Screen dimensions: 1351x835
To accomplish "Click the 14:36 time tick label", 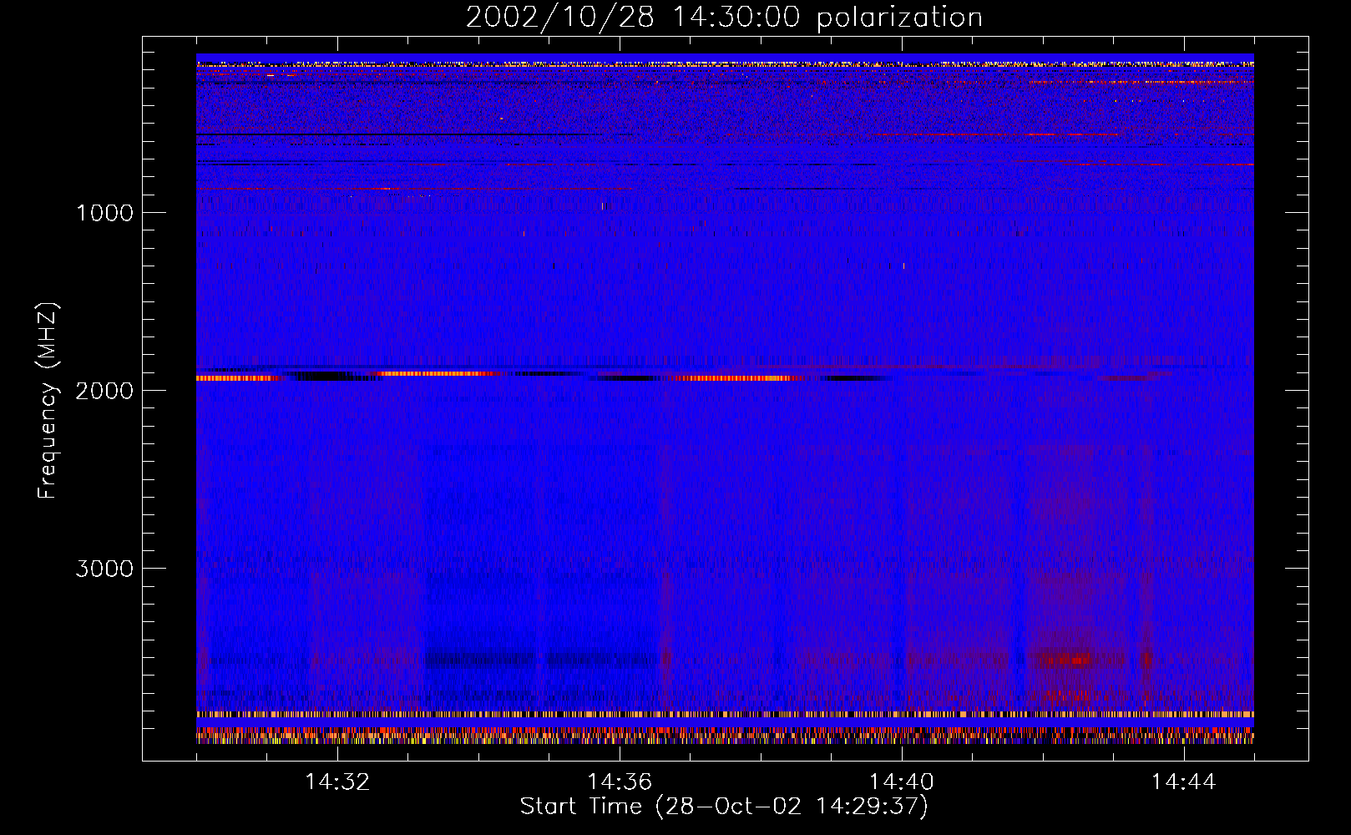I will click(x=620, y=782).
